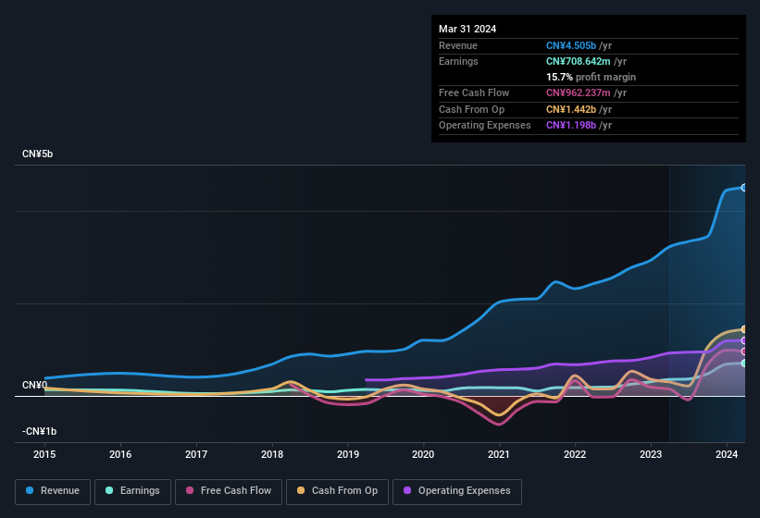Click the CN¥0 y-axis label
The height and width of the screenshot is (518, 760).
point(34,385)
